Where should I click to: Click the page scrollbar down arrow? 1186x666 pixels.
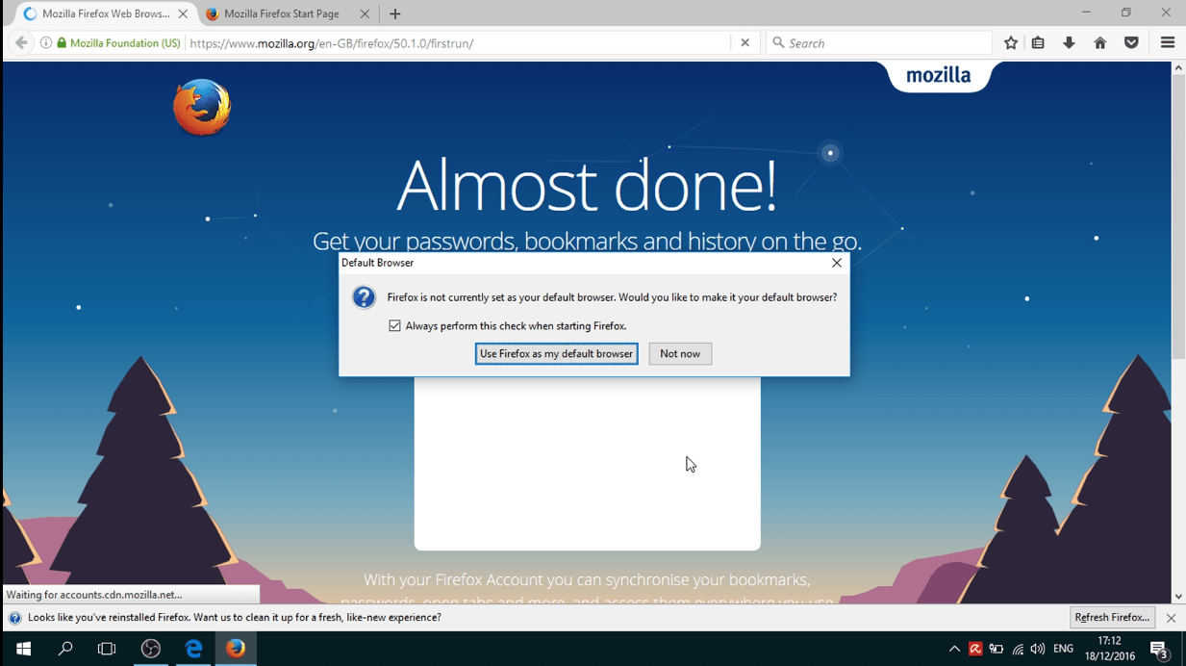click(1178, 597)
